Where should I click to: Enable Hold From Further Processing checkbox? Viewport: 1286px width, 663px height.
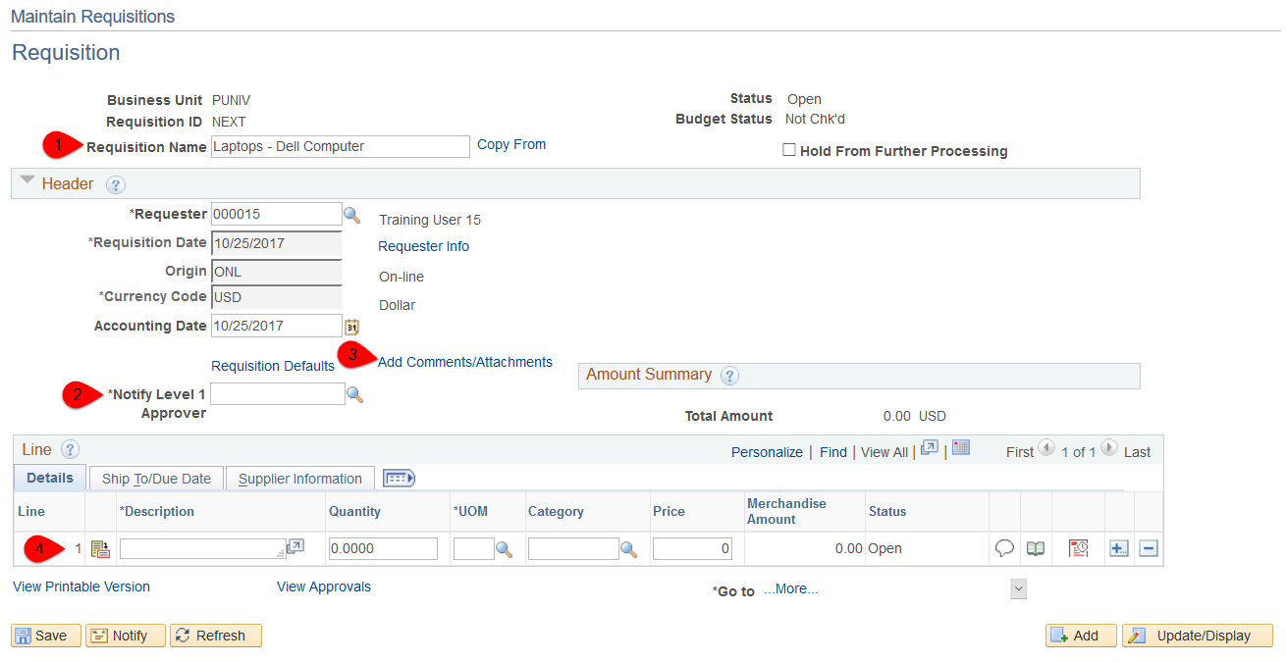(788, 151)
